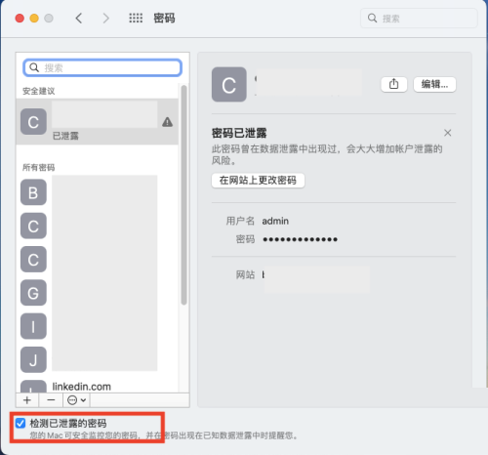The height and width of the screenshot is (455, 488).
Task: Show all preferences grid icon
Action: click(136, 19)
